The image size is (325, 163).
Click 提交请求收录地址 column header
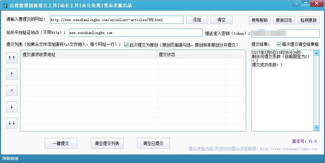coord(89,54)
